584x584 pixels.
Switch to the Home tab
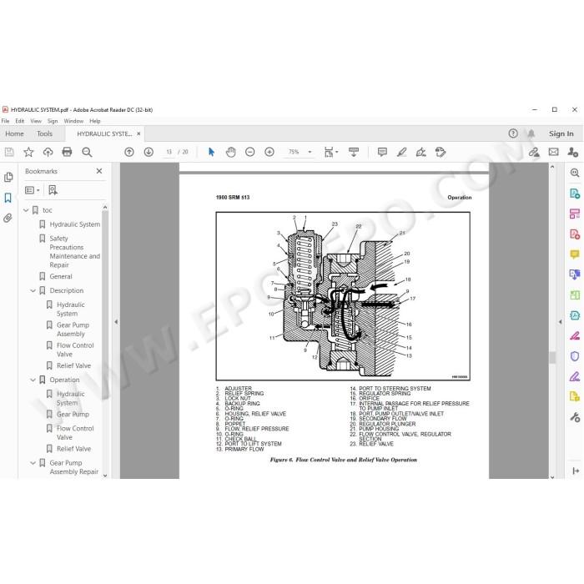tap(14, 133)
